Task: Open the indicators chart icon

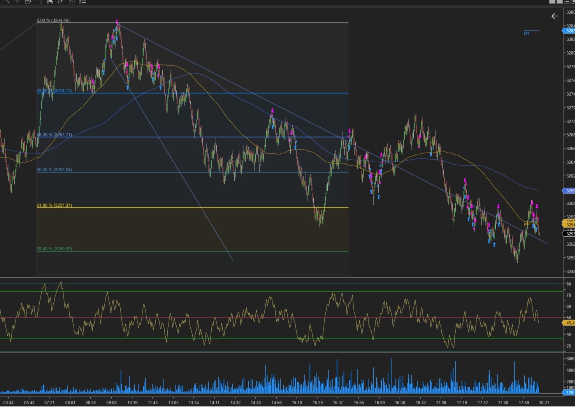Action: point(50,2)
